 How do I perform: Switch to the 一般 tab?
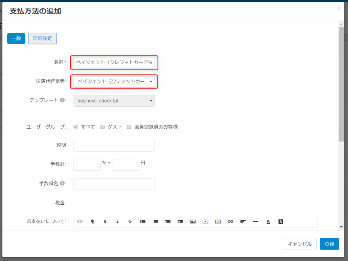(16, 38)
